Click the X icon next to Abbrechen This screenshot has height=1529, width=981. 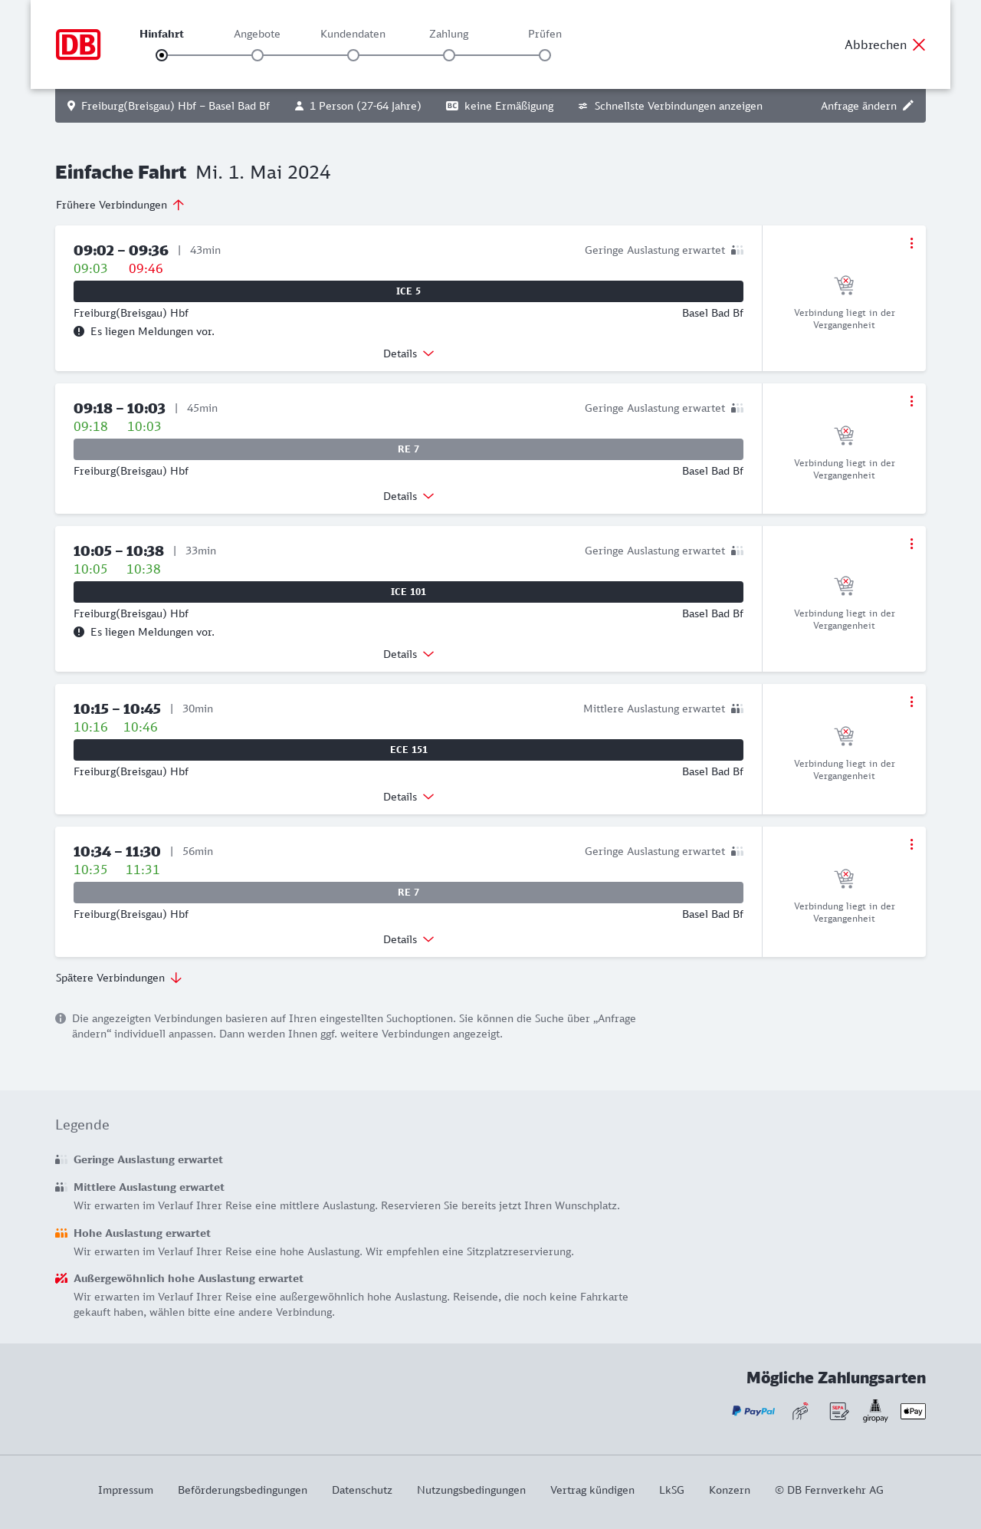coord(919,44)
